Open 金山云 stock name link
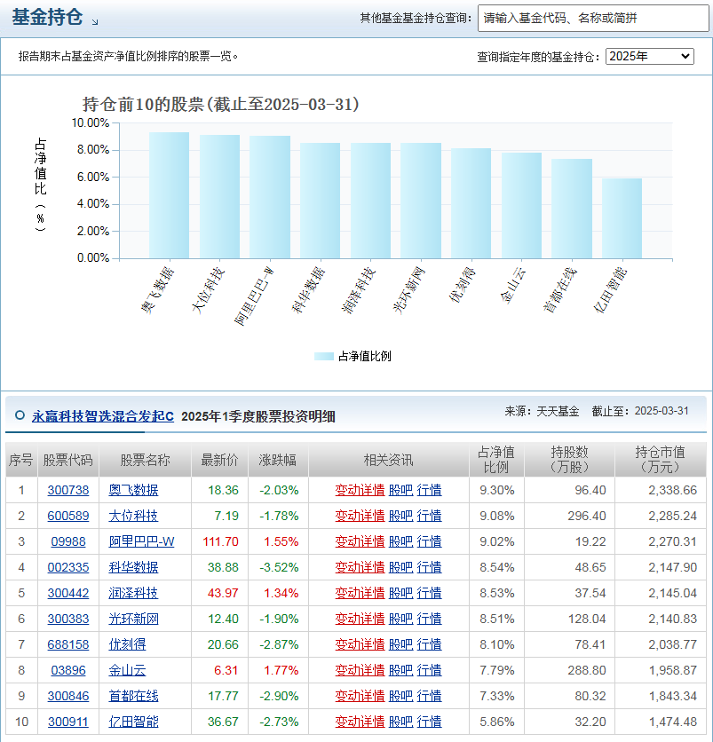Viewport: 713px width, 742px height. tap(127, 670)
